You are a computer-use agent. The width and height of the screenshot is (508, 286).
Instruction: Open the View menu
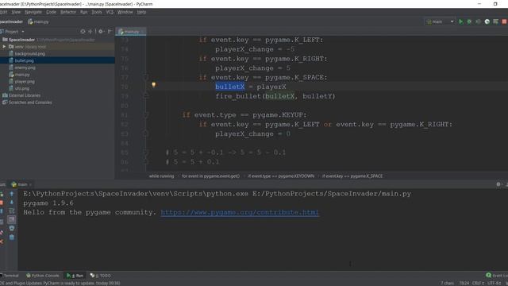point(16,12)
